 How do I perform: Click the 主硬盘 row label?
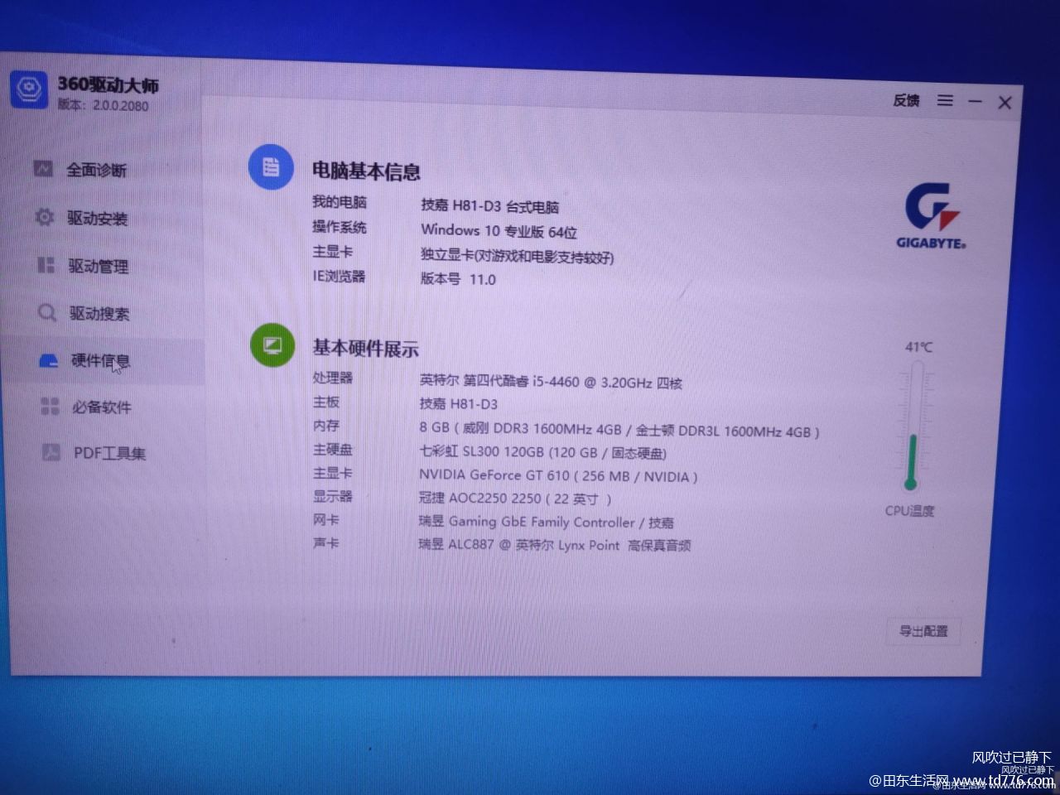333,449
